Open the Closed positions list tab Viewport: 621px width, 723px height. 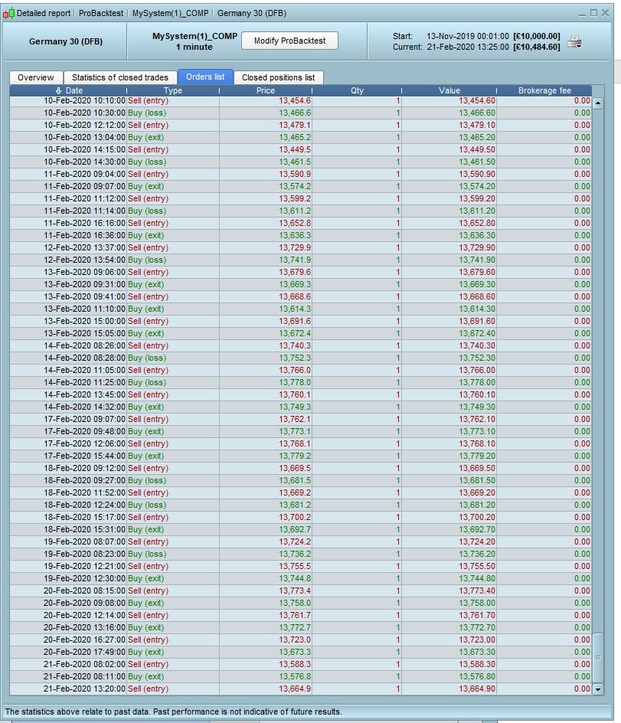coord(278,77)
